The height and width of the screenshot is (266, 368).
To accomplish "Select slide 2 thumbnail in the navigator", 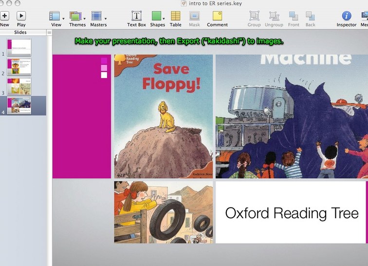I will tap(19, 67).
